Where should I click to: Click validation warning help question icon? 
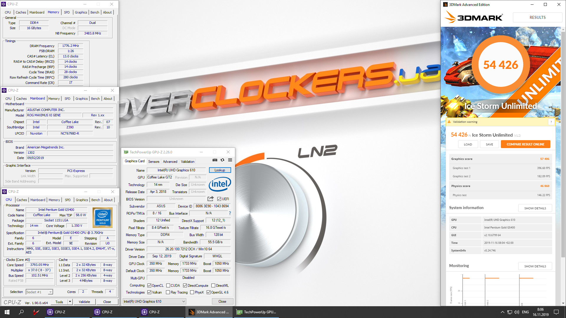(551, 122)
